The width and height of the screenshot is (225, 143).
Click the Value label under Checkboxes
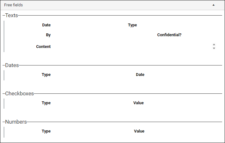point(138,103)
